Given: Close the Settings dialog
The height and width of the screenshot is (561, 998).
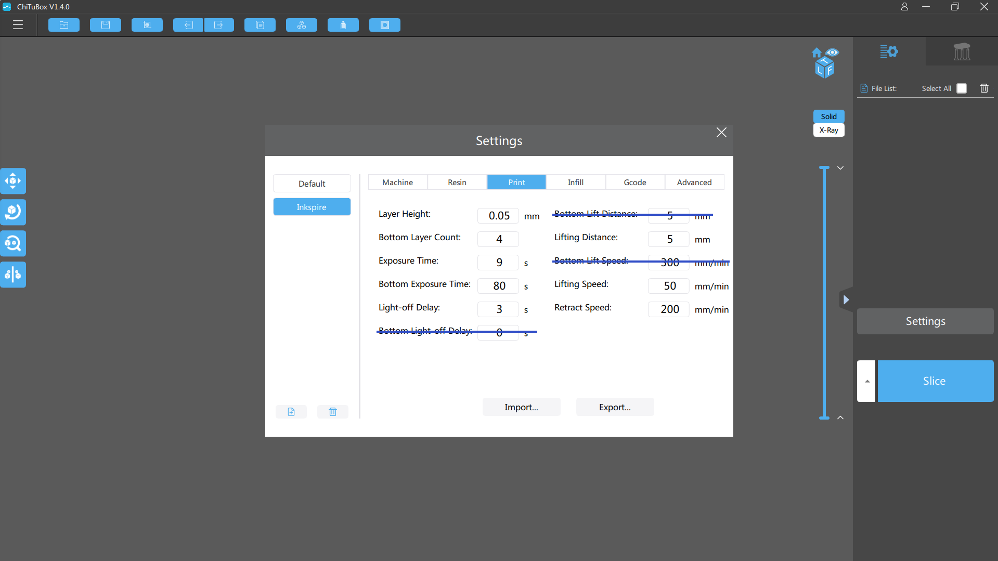Looking at the screenshot, I should [x=721, y=133].
